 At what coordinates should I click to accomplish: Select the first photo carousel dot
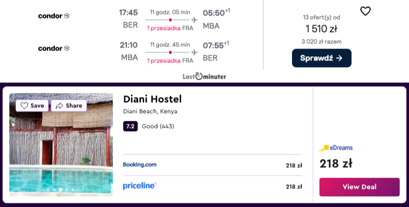(x=48, y=189)
